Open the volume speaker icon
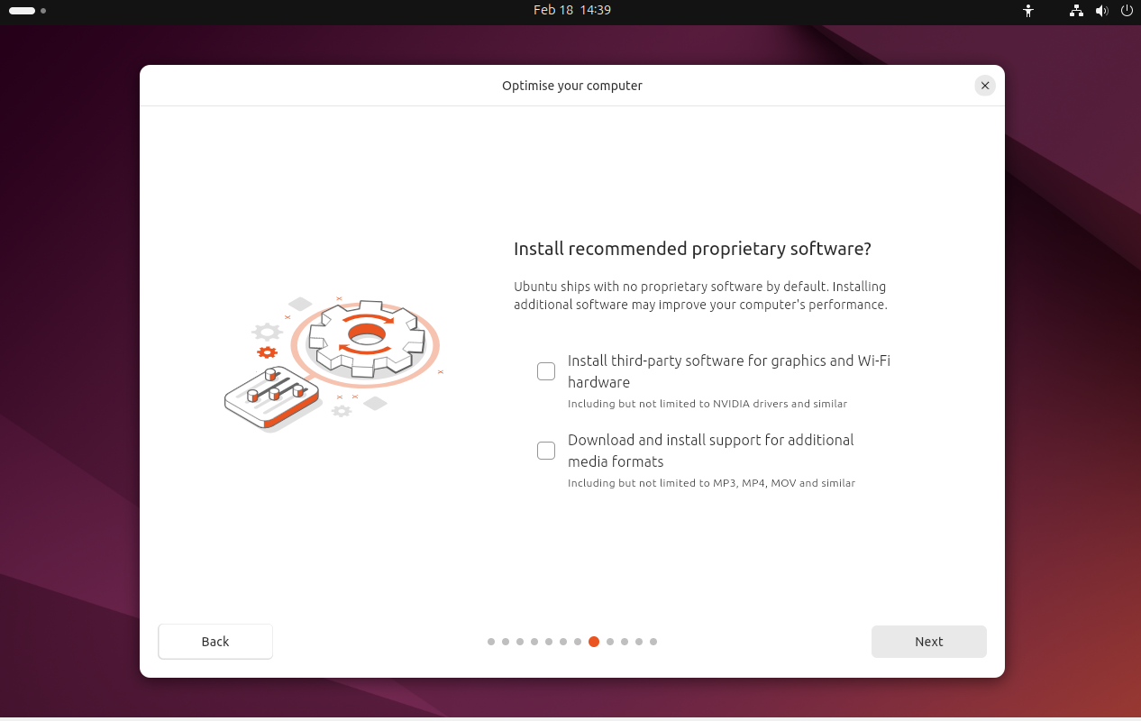The width and height of the screenshot is (1141, 721). [x=1101, y=11]
